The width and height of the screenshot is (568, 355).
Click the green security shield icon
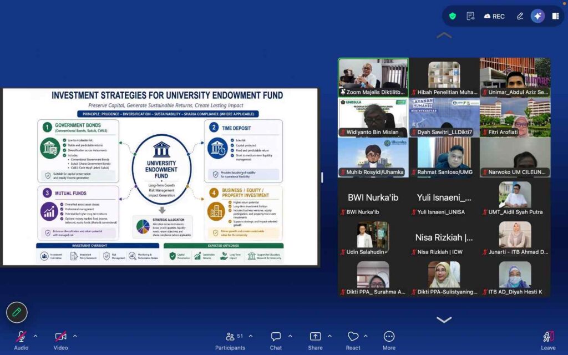[x=453, y=16]
